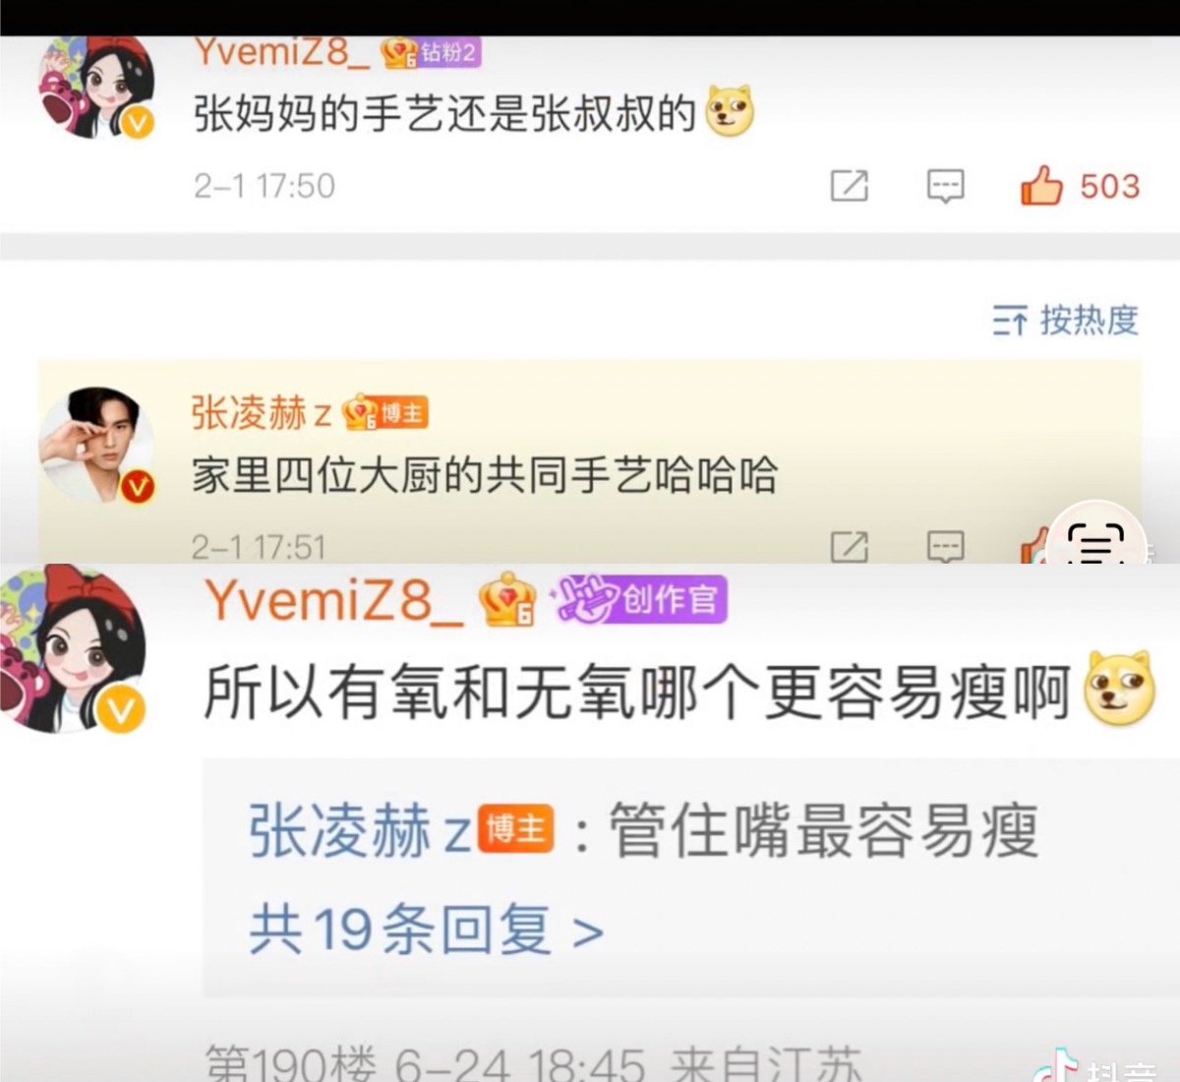1180x1082 pixels.
Task: Tap 张凌赫 z name in quoted reply
Action: 360,830
